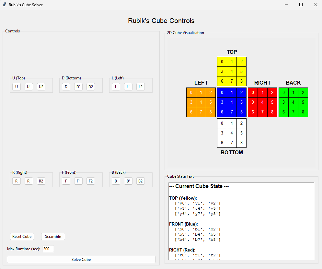The image size is (322, 269).
Task: Click the 'RIGHT (Red):' text line
Action: coord(182,250)
